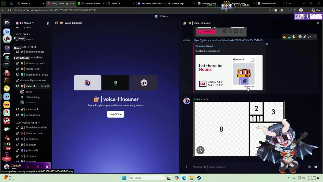Switch to the first Home / X tab

point(31,4)
